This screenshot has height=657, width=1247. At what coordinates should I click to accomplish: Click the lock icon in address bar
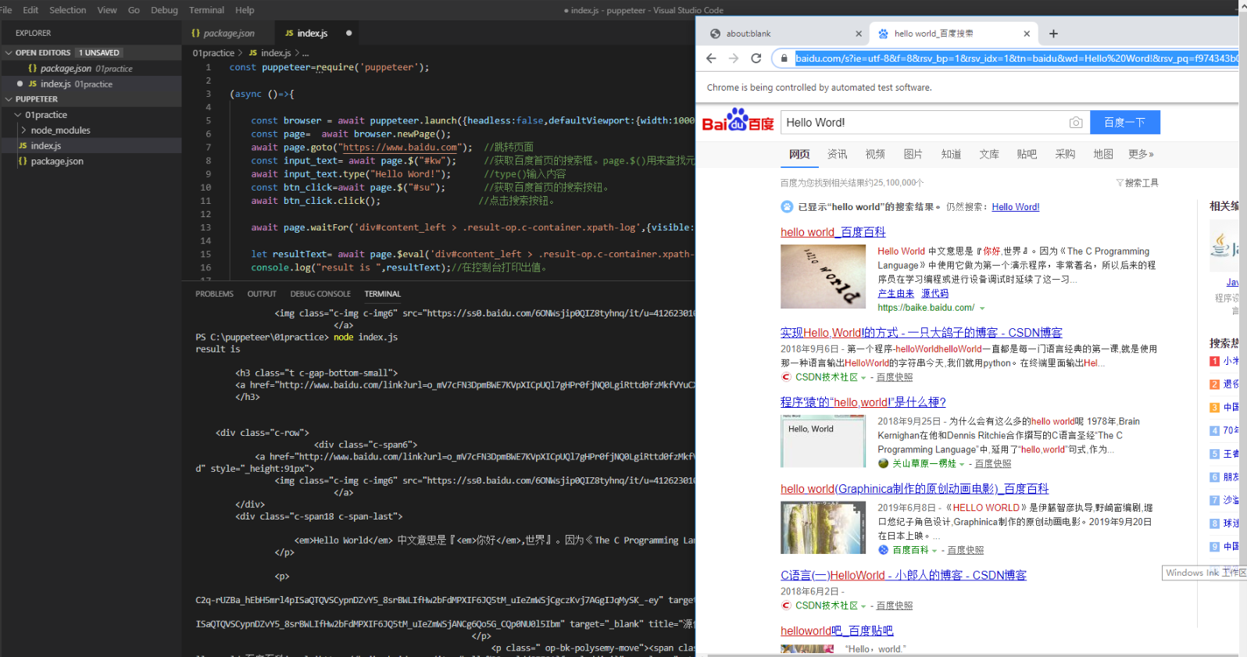[784, 59]
